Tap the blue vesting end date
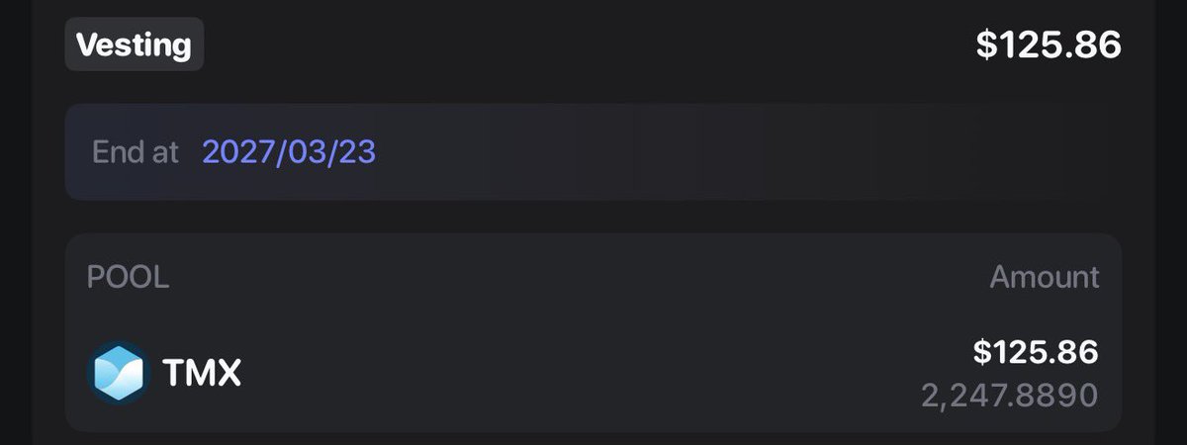 pyautogui.click(x=289, y=152)
